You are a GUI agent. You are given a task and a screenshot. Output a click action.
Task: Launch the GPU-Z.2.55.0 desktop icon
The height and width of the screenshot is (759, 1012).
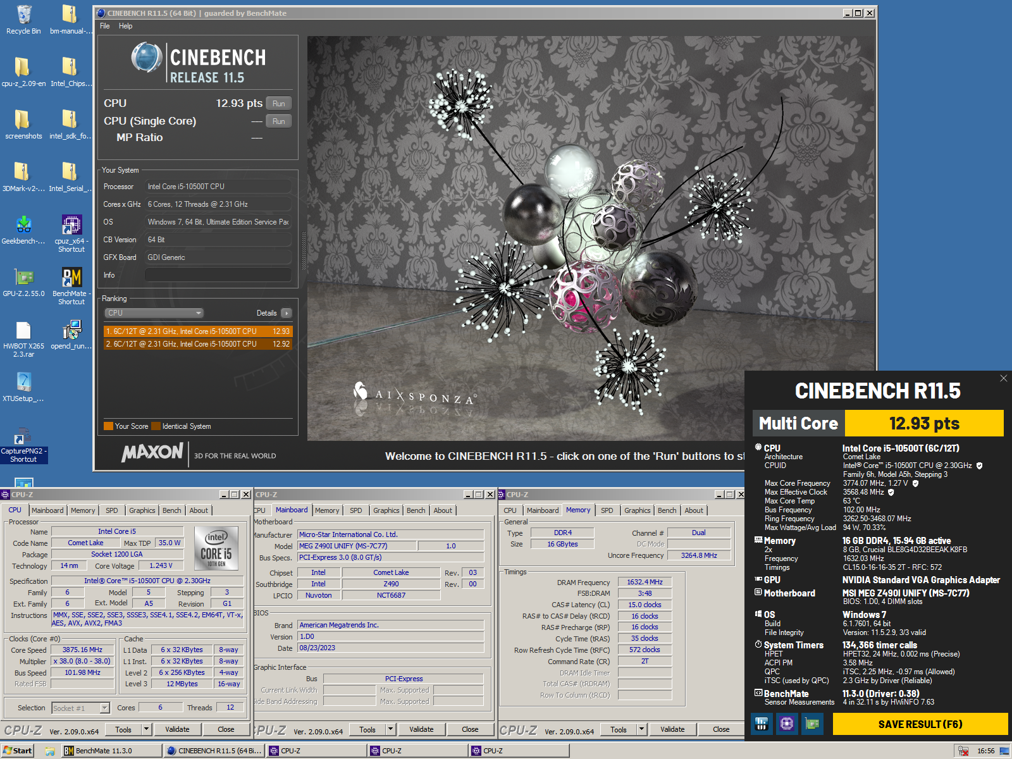(23, 283)
